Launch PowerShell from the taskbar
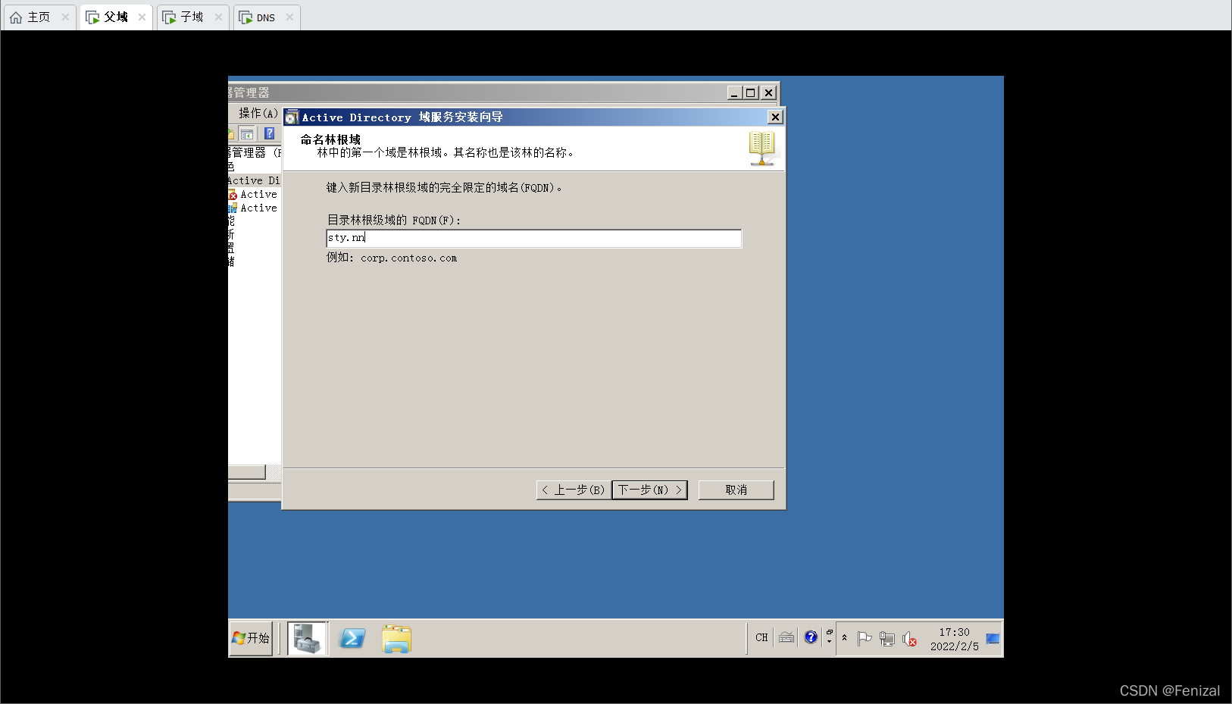This screenshot has height=704, width=1232. 352,638
